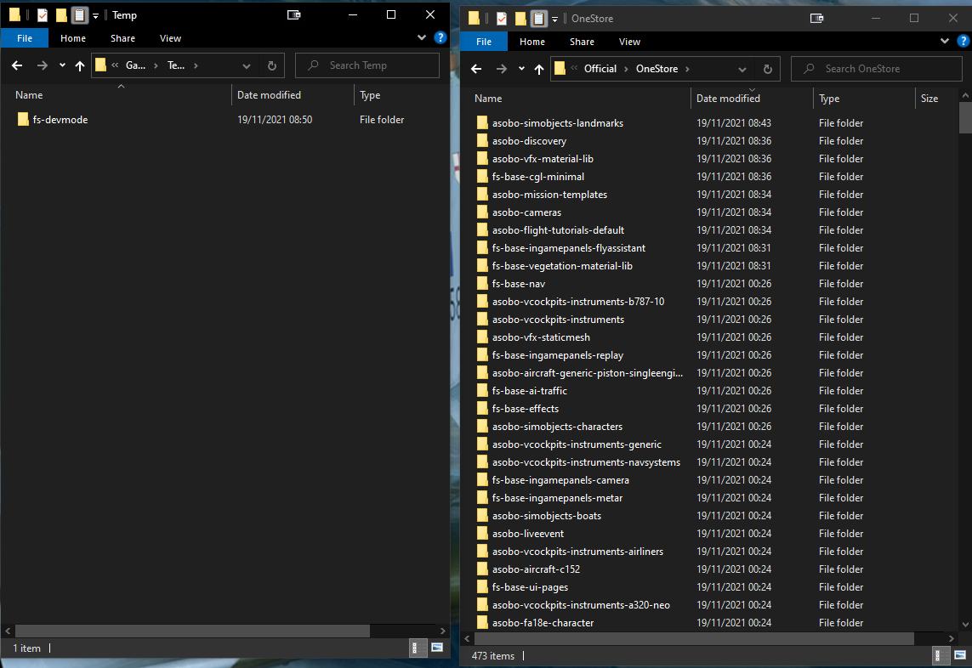
Task: Open the Home tab in the Temp window
Action: (x=73, y=38)
